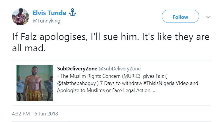Click the grey @SubDeliveryZone handle
The height and width of the screenshot is (122, 223).
click(x=119, y=69)
